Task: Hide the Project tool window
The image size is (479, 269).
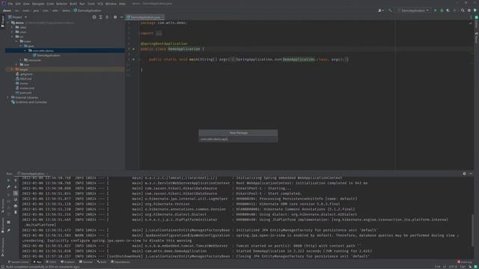Action: tap(121, 17)
